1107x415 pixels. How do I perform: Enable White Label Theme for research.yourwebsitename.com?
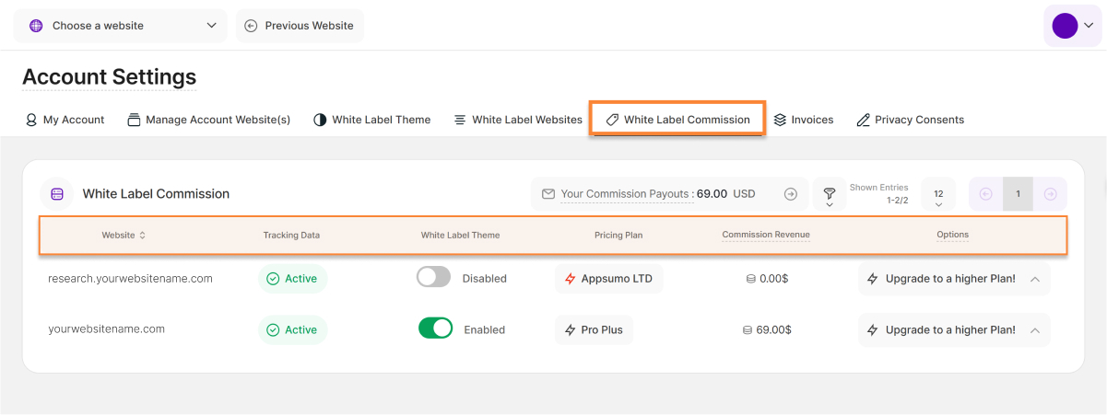coord(433,278)
